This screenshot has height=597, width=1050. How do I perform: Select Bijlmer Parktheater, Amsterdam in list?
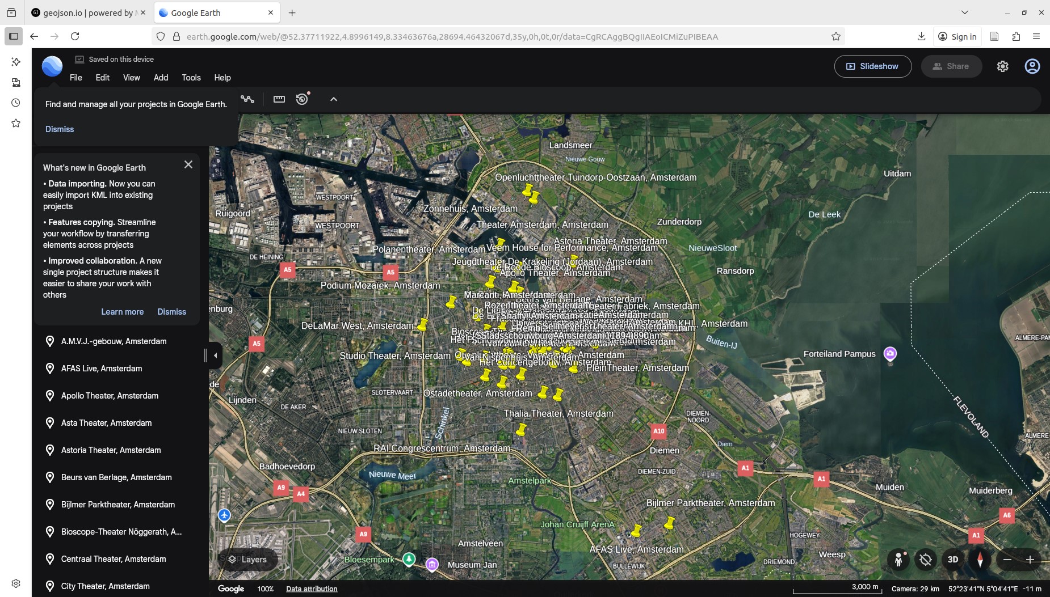121,505
